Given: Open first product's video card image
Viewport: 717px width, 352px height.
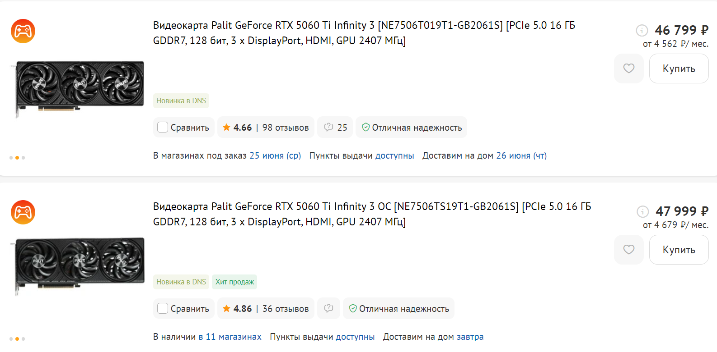Looking at the screenshot, I should click(77, 89).
